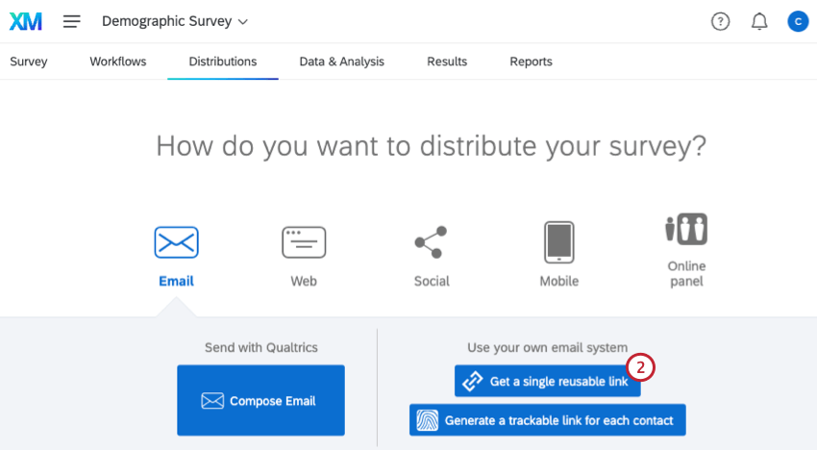Choose the Online panel icon

(686, 231)
